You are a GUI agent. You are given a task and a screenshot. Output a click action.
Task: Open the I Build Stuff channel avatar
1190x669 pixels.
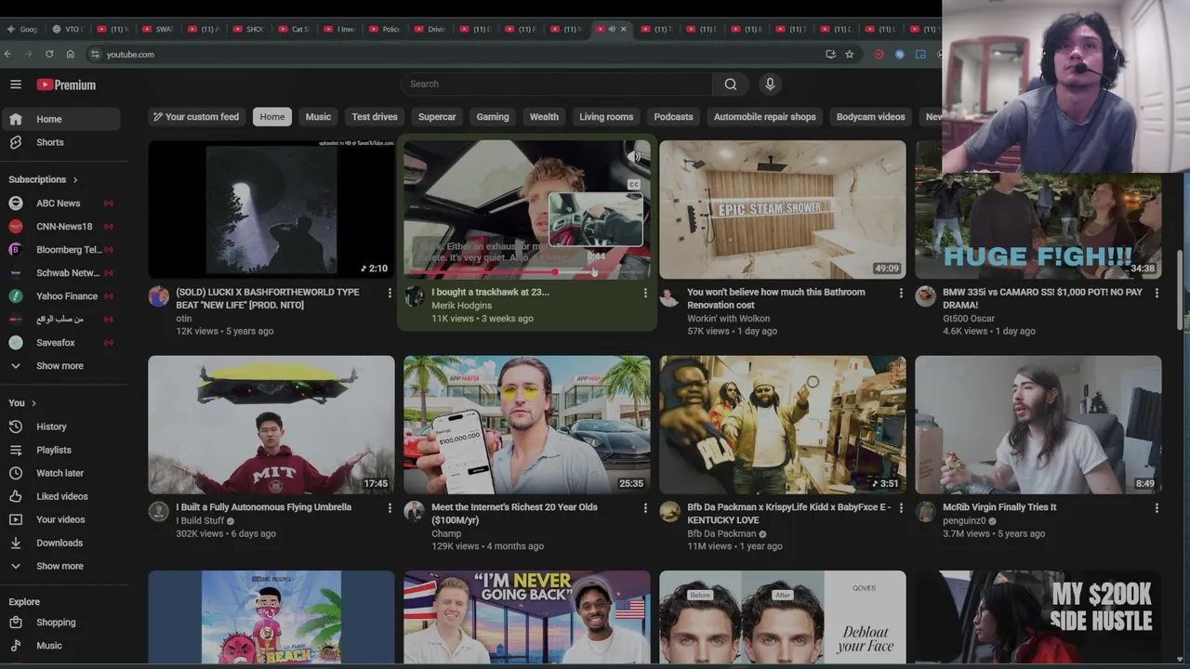[159, 512]
